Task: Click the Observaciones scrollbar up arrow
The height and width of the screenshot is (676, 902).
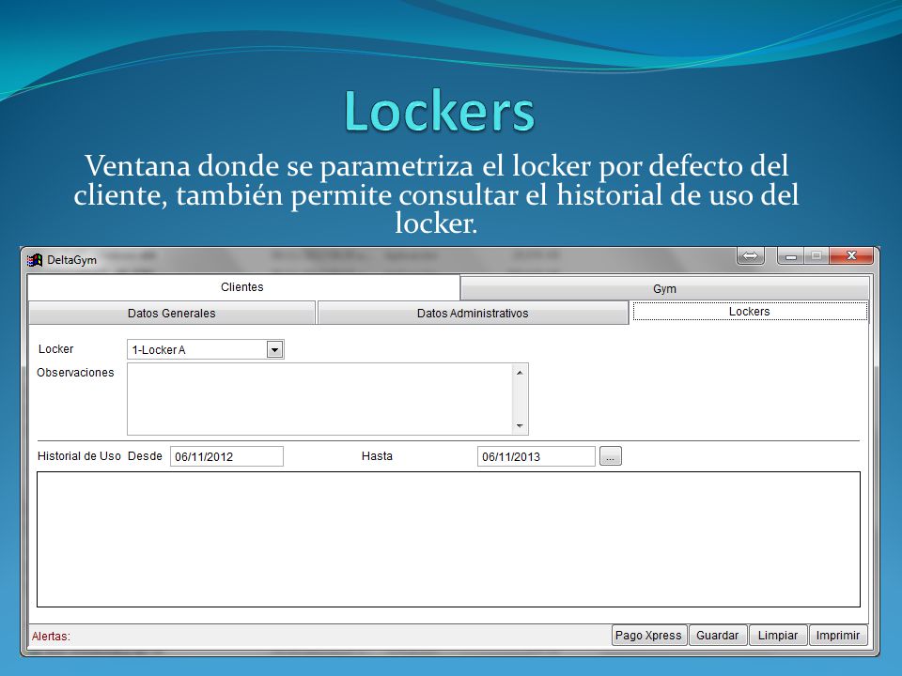Action: pyautogui.click(x=520, y=373)
